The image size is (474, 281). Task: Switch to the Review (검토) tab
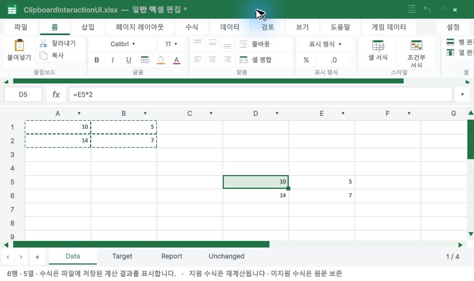click(x=268, y=27)
